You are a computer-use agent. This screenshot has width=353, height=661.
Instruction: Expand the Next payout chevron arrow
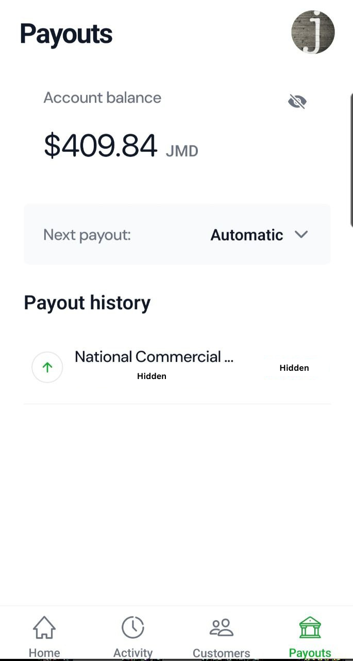pos(301,234)
